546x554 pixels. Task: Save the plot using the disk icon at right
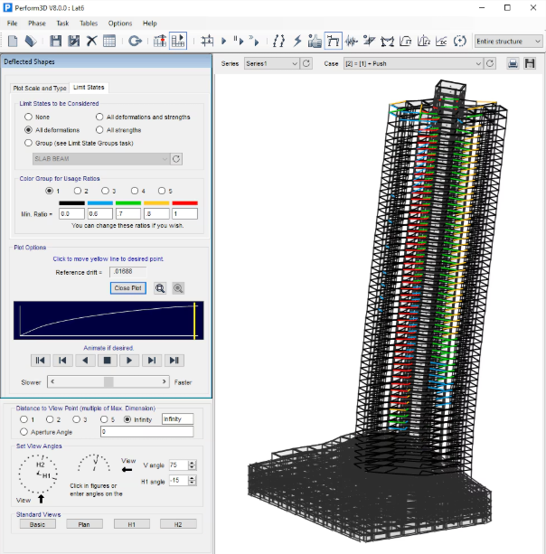point(531,64)
